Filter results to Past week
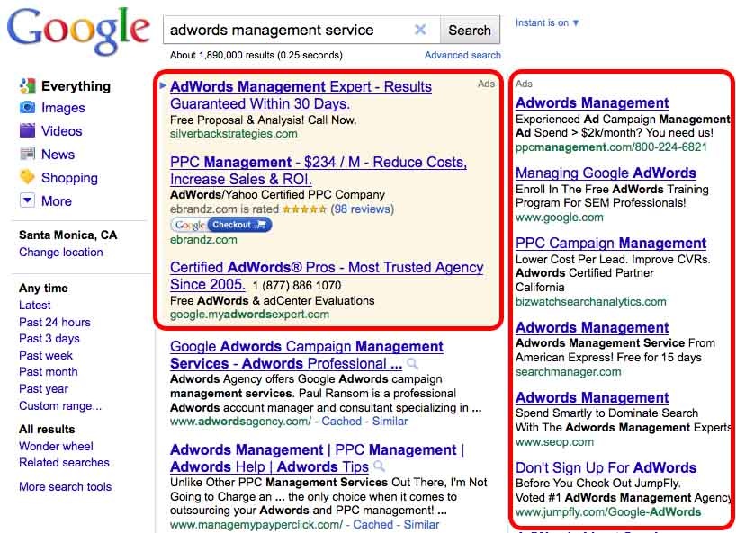This screenshot has height=533, width=736. [46, 355]
